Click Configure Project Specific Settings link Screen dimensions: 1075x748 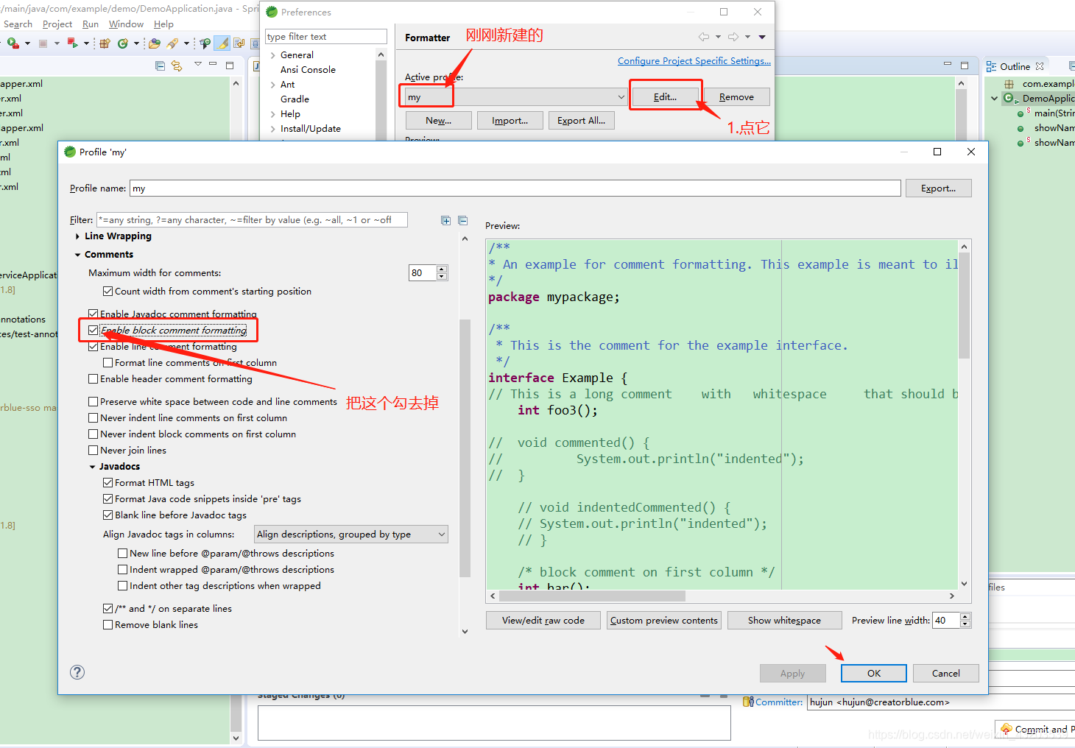pos(694,61)
